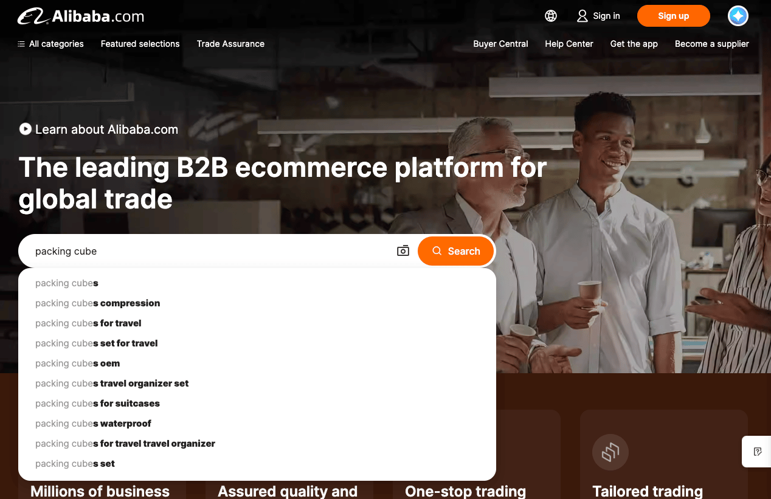
Task: Click the Assured quality and heading
Action: 288,491
